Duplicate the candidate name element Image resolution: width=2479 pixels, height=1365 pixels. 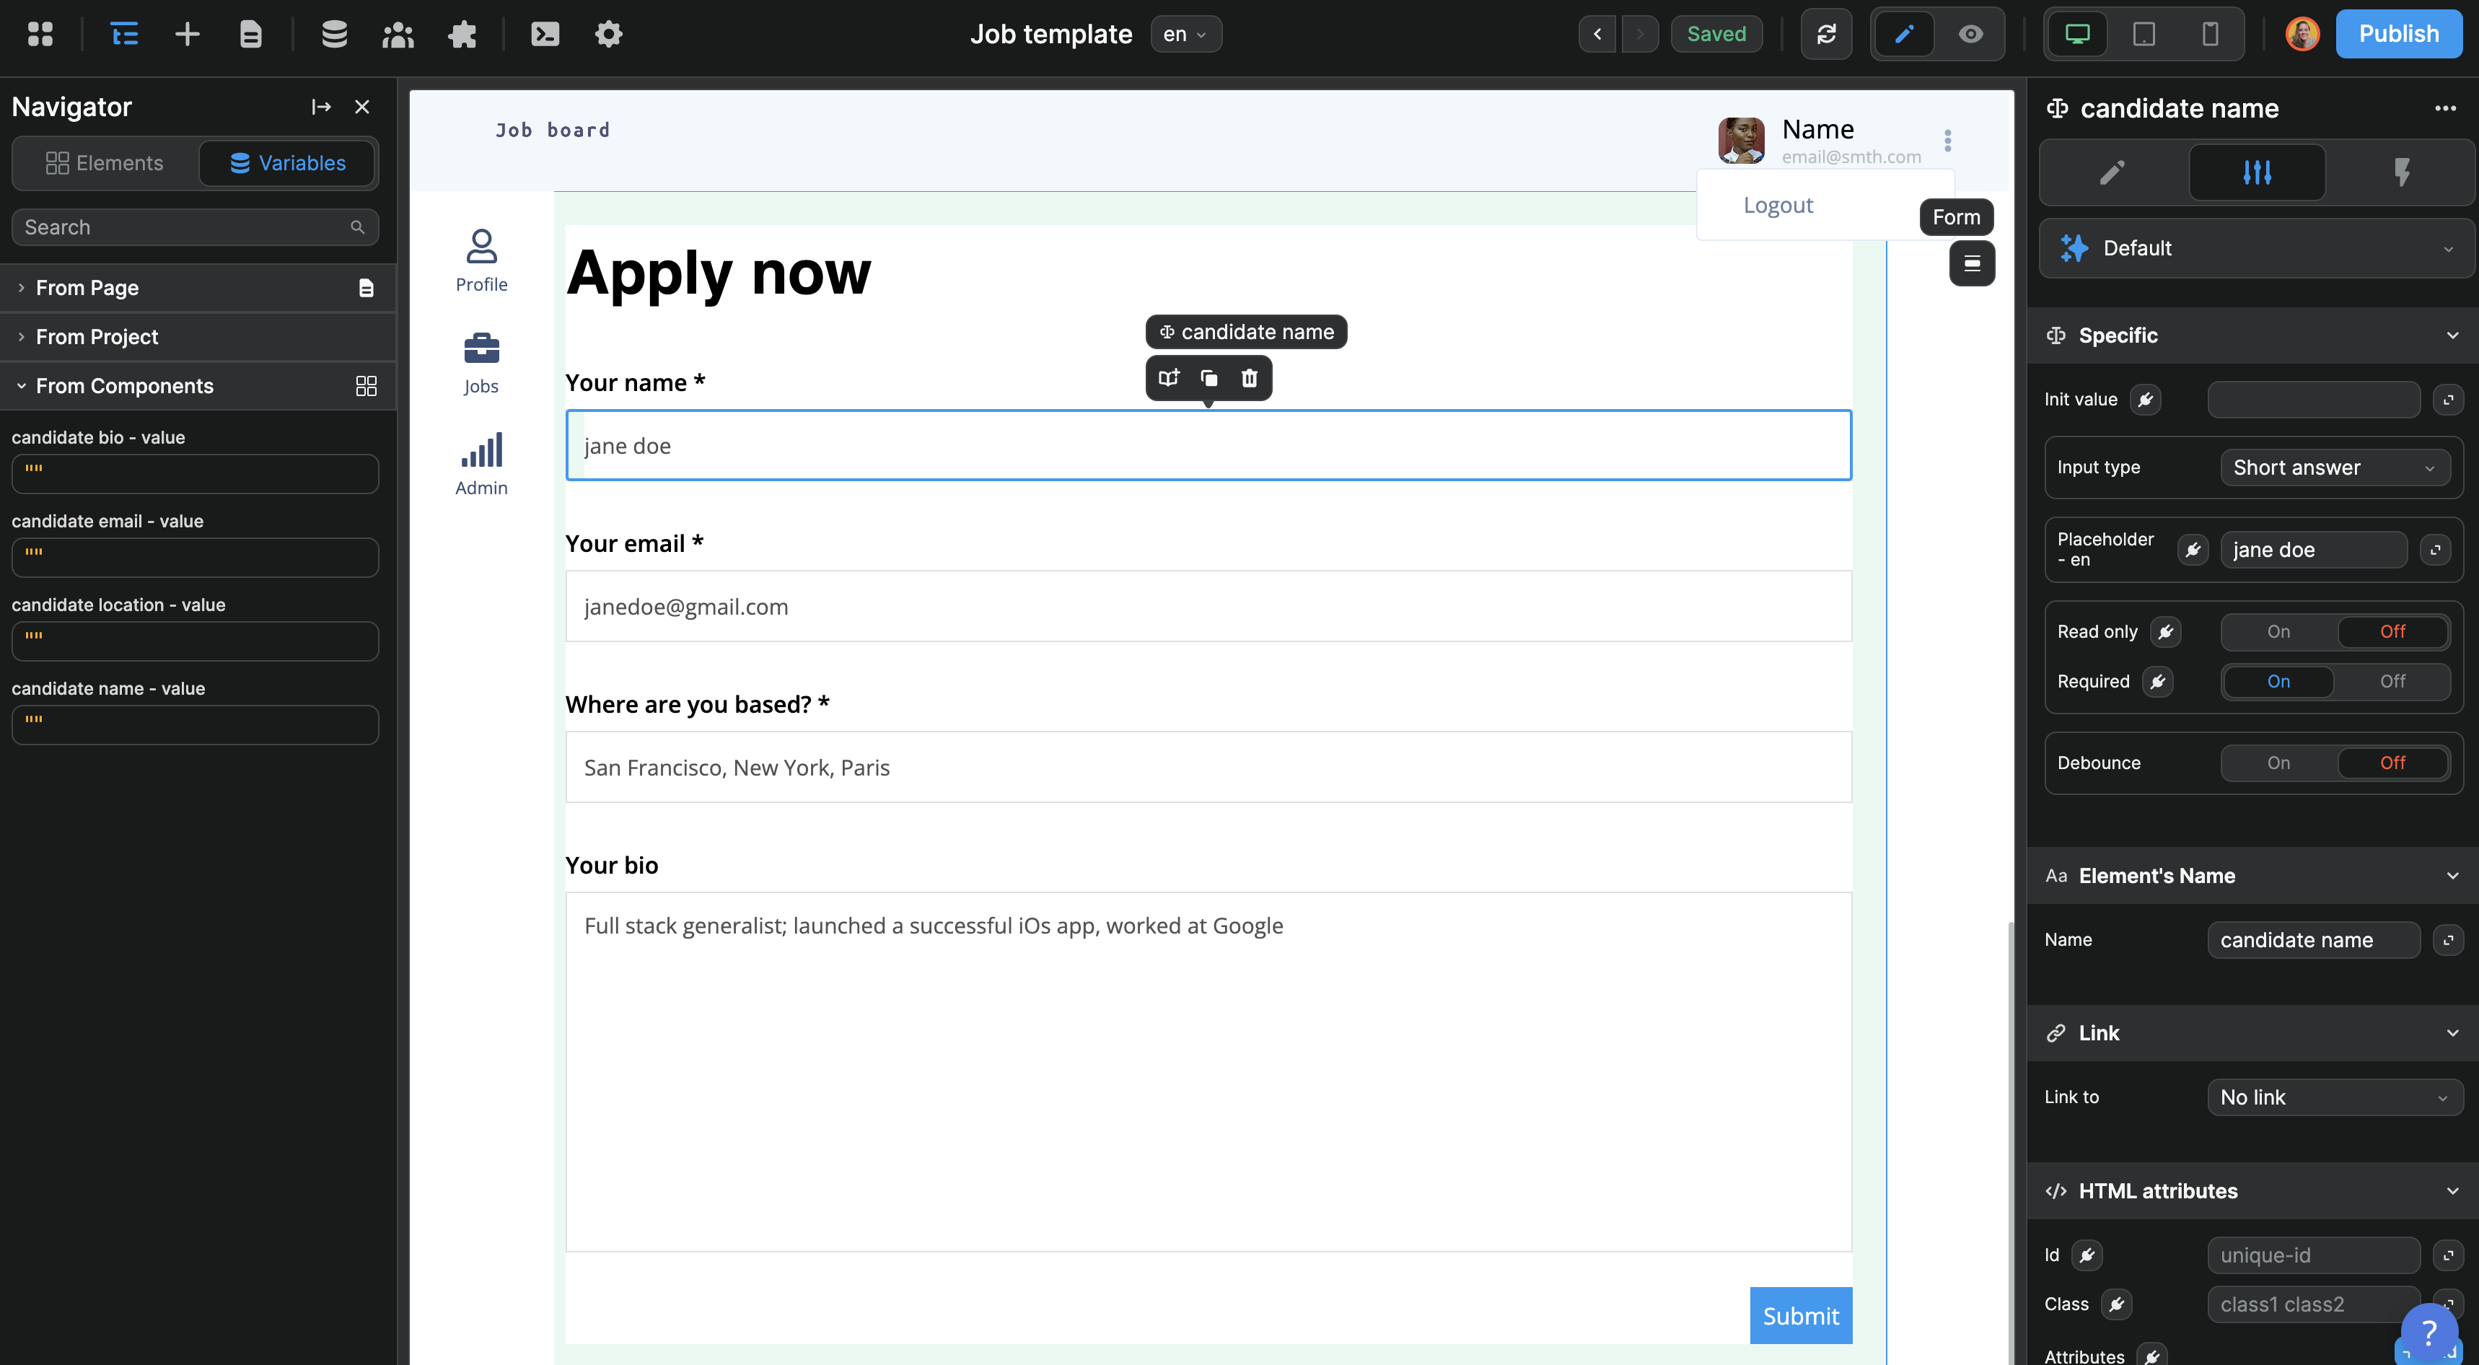(x=1208, y=378)
